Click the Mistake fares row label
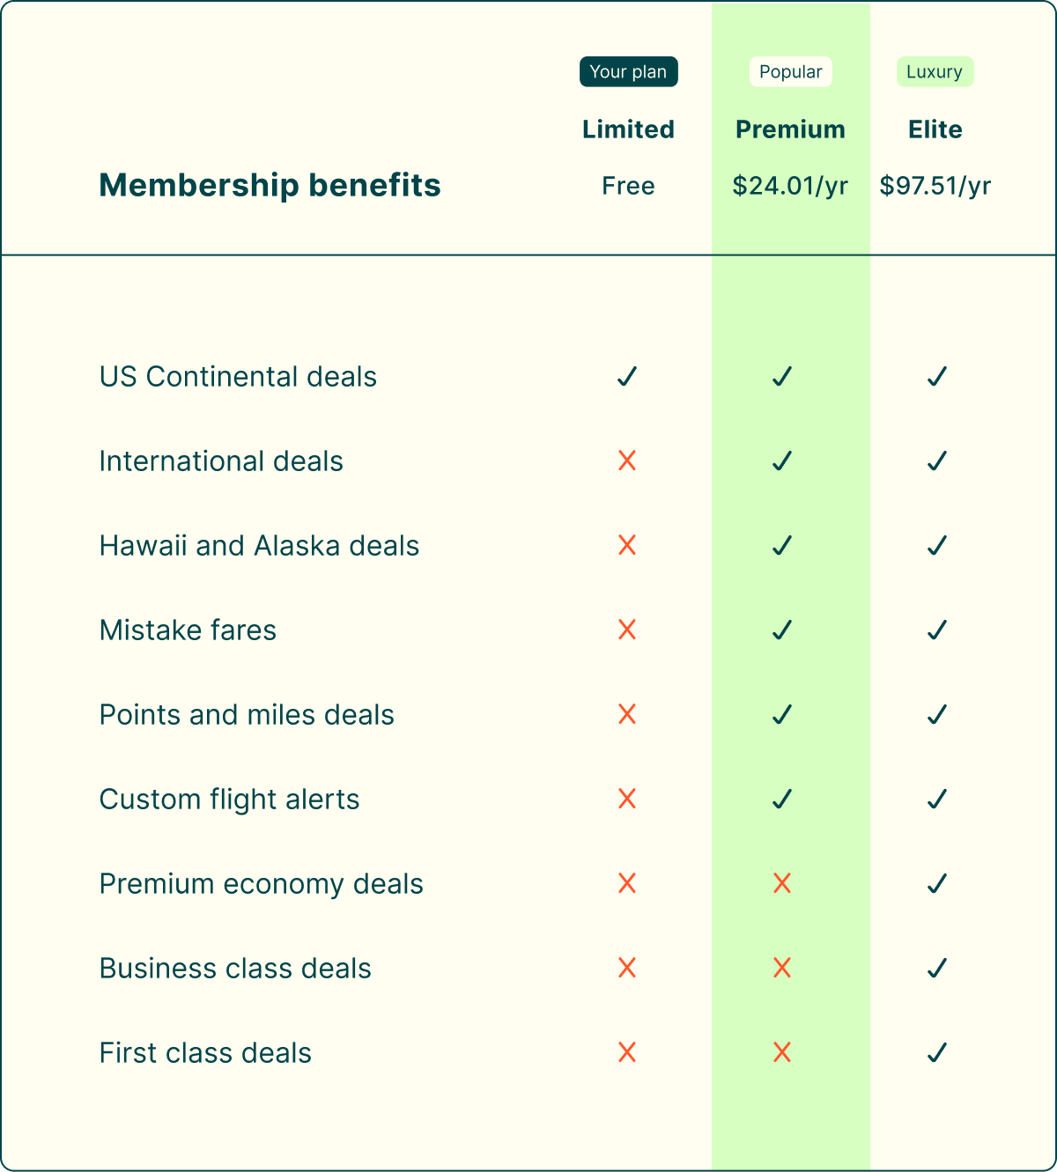The height and width of the screenshot is (1172, 1057). pos(188,630)
